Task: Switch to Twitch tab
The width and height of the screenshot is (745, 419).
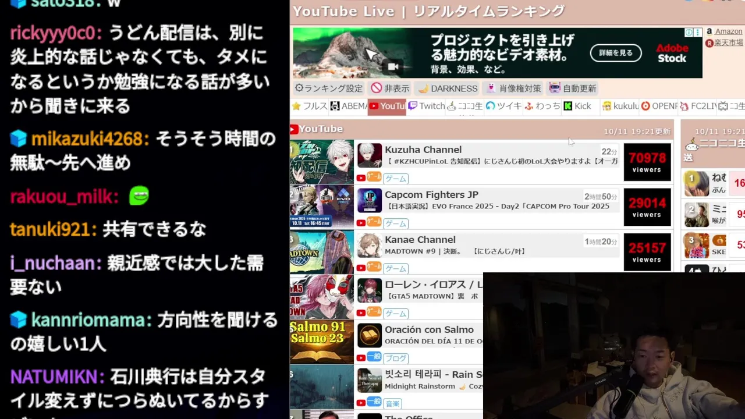Action: [426, 106]
